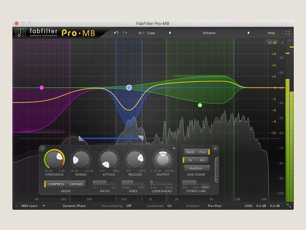Select the blue mid band handle

129,87
